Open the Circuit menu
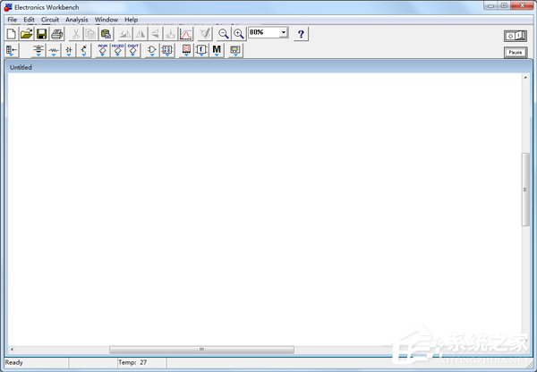 50,20
